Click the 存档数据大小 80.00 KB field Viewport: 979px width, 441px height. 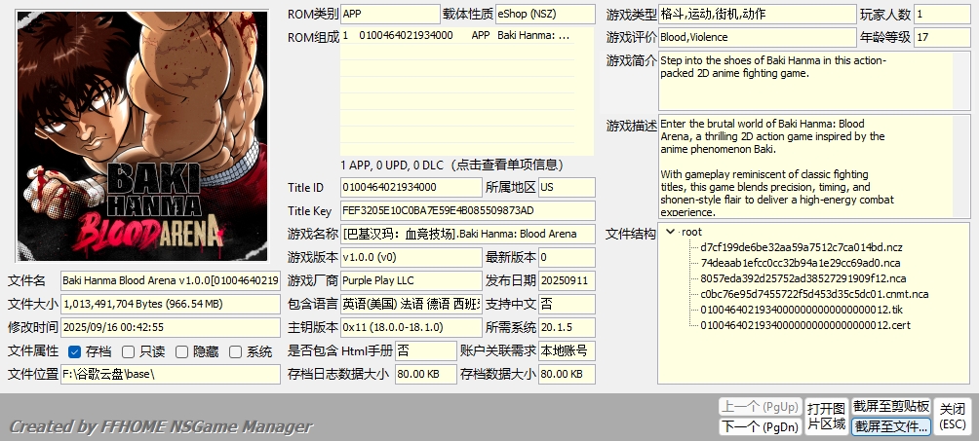coord(567,374)
